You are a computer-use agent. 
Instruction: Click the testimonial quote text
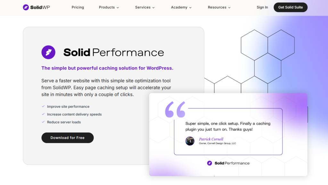228,126
